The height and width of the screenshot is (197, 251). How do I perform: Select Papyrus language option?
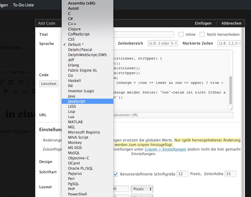88,173
